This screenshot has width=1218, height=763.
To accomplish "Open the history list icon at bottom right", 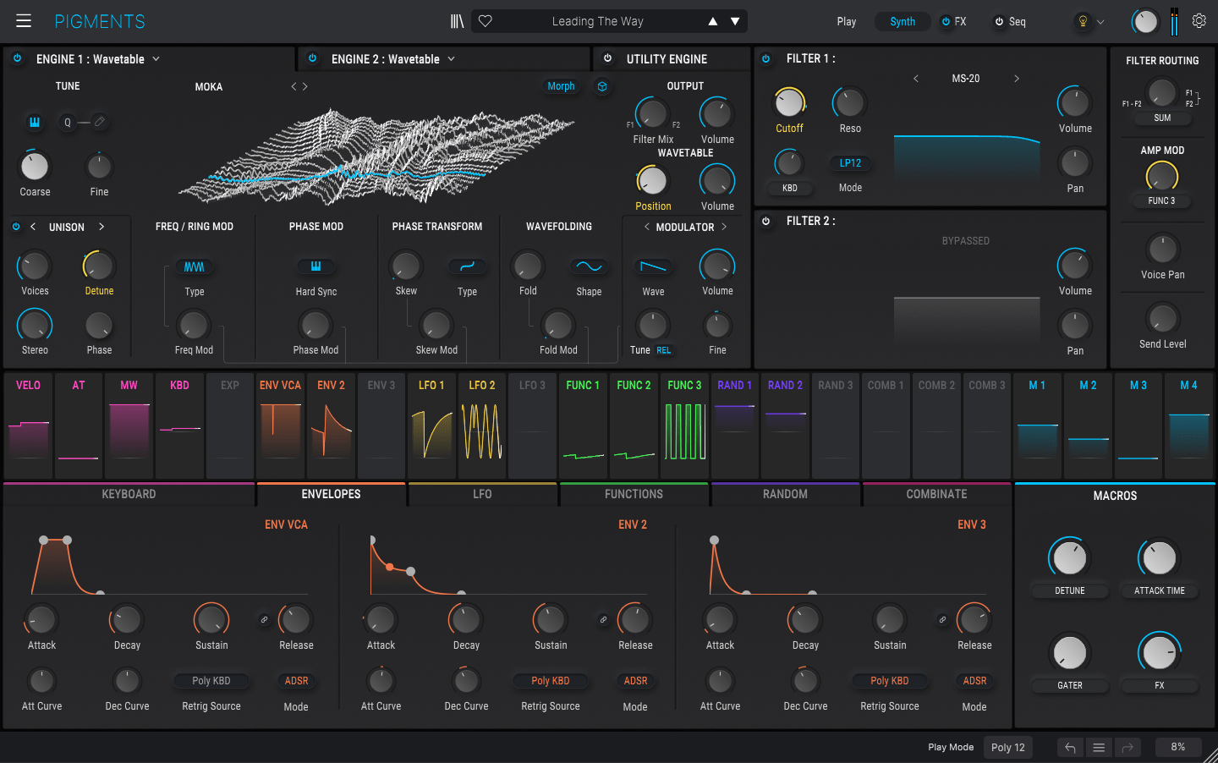I will [1099, 747].
